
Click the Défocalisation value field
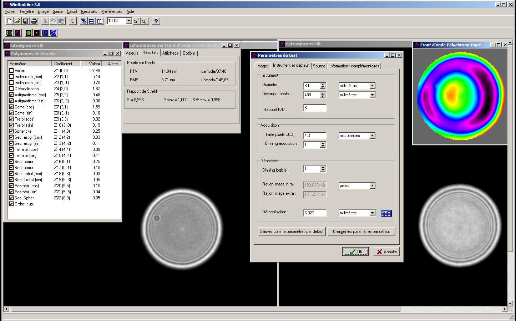(x=314, y=213)
